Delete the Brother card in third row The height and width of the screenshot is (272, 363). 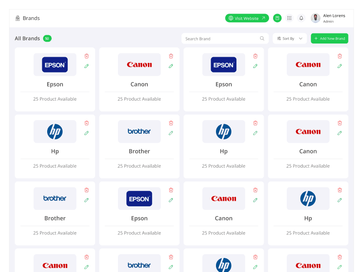click(87, 190)
